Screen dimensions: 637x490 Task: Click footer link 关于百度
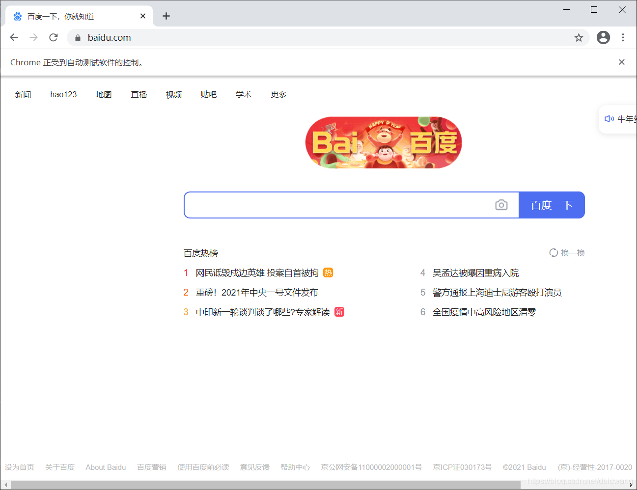point(60,467)
